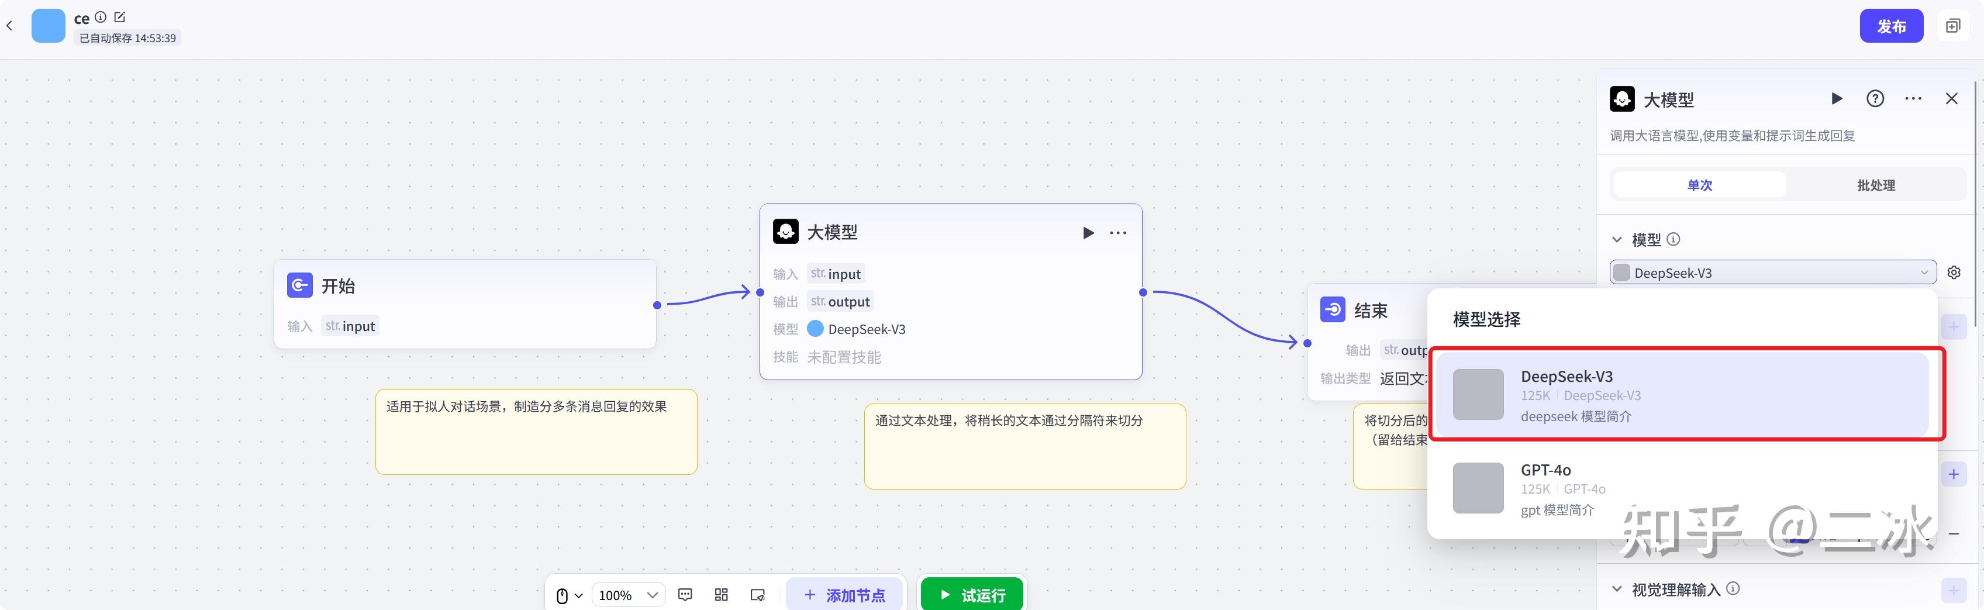Open the zoom percentage dropdown
Screen dimensions: 1984x610
click(627, 594)
